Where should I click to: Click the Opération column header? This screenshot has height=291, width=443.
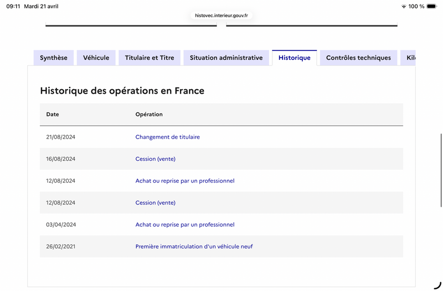click(x=149, y=114)
